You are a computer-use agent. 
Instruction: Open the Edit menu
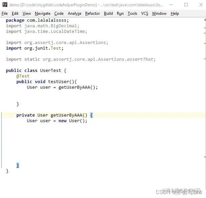[x=15, y=13]
